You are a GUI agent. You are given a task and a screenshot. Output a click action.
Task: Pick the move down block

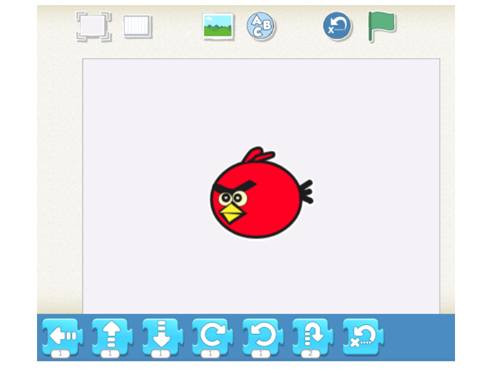(x=163, y=337)
